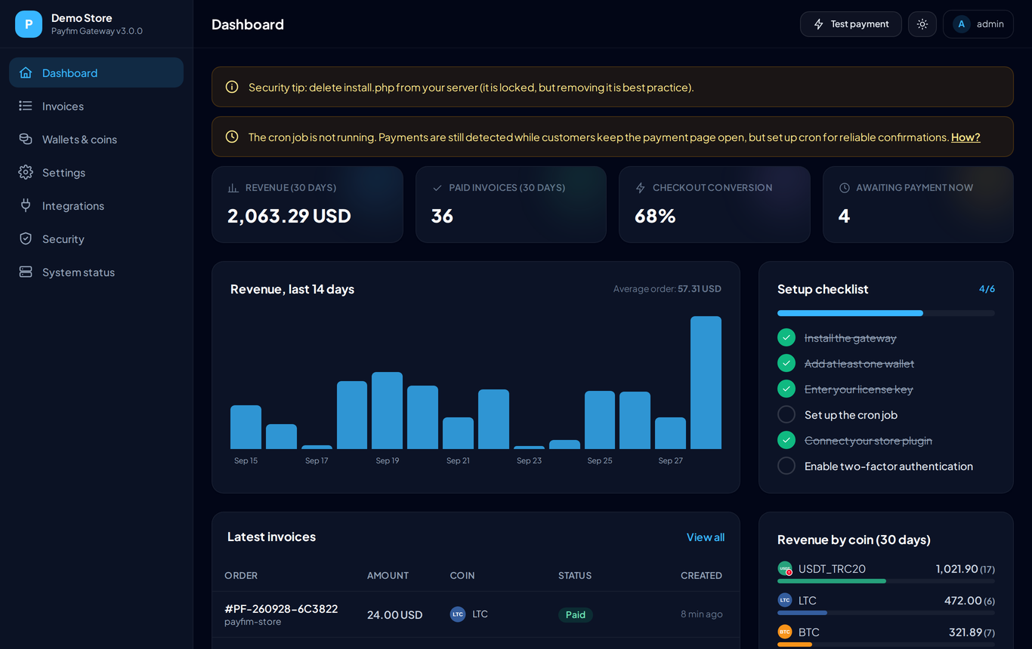
Task: Click the info icon in security tip
Action: (232, 87)
